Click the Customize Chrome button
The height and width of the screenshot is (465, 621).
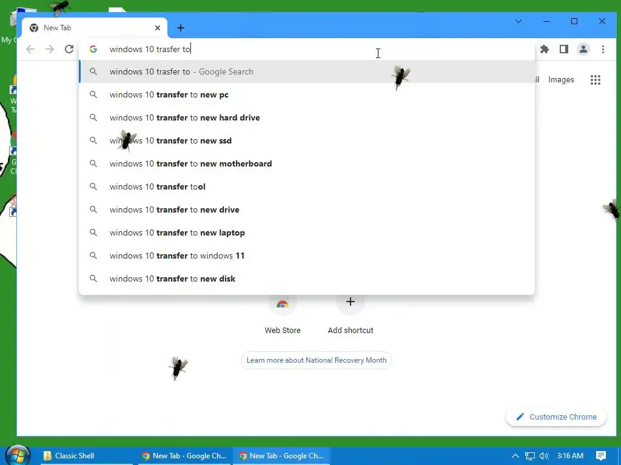[x=556, y=417]
